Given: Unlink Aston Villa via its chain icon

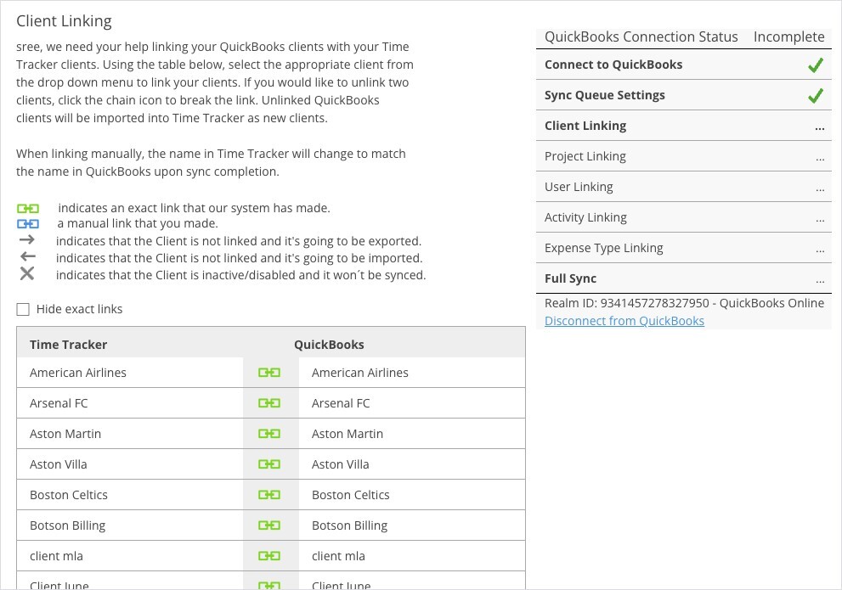Looking at the screenshot, I should pos(269,464).
